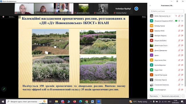The height and width of the screenshot is (104, 186).
Task: Open File Explorer from taskbar
Action: pyautogui.click(x=56, y=101)
